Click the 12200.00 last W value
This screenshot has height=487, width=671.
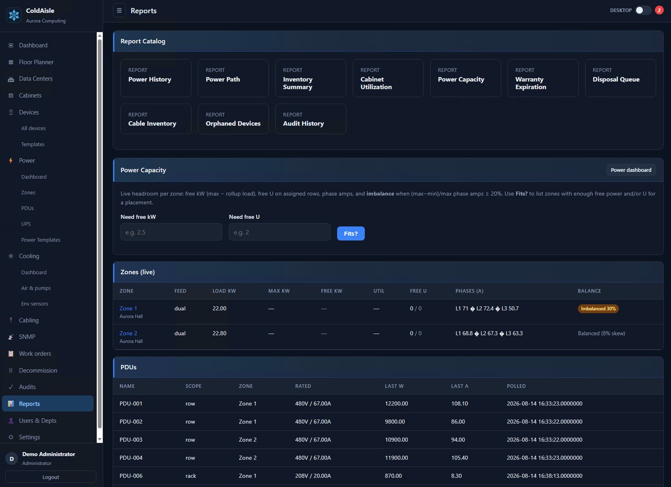click(396, 404)
